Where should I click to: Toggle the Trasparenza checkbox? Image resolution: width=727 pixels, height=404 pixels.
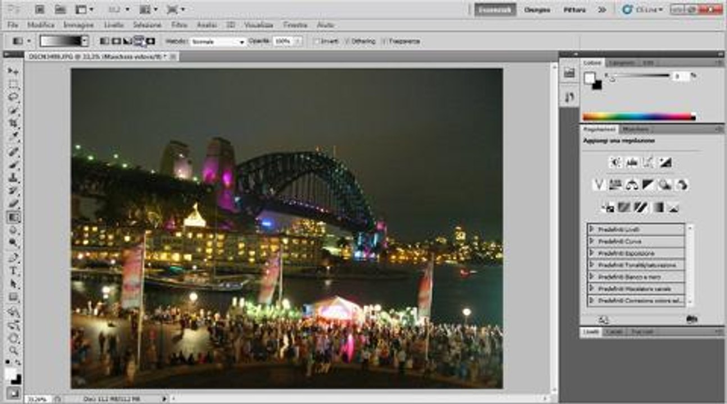point(385,42)
